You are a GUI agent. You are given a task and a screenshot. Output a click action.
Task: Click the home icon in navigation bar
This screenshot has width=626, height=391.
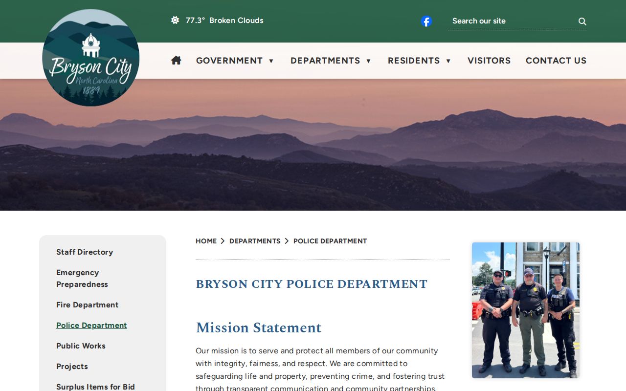pos(176,60)
